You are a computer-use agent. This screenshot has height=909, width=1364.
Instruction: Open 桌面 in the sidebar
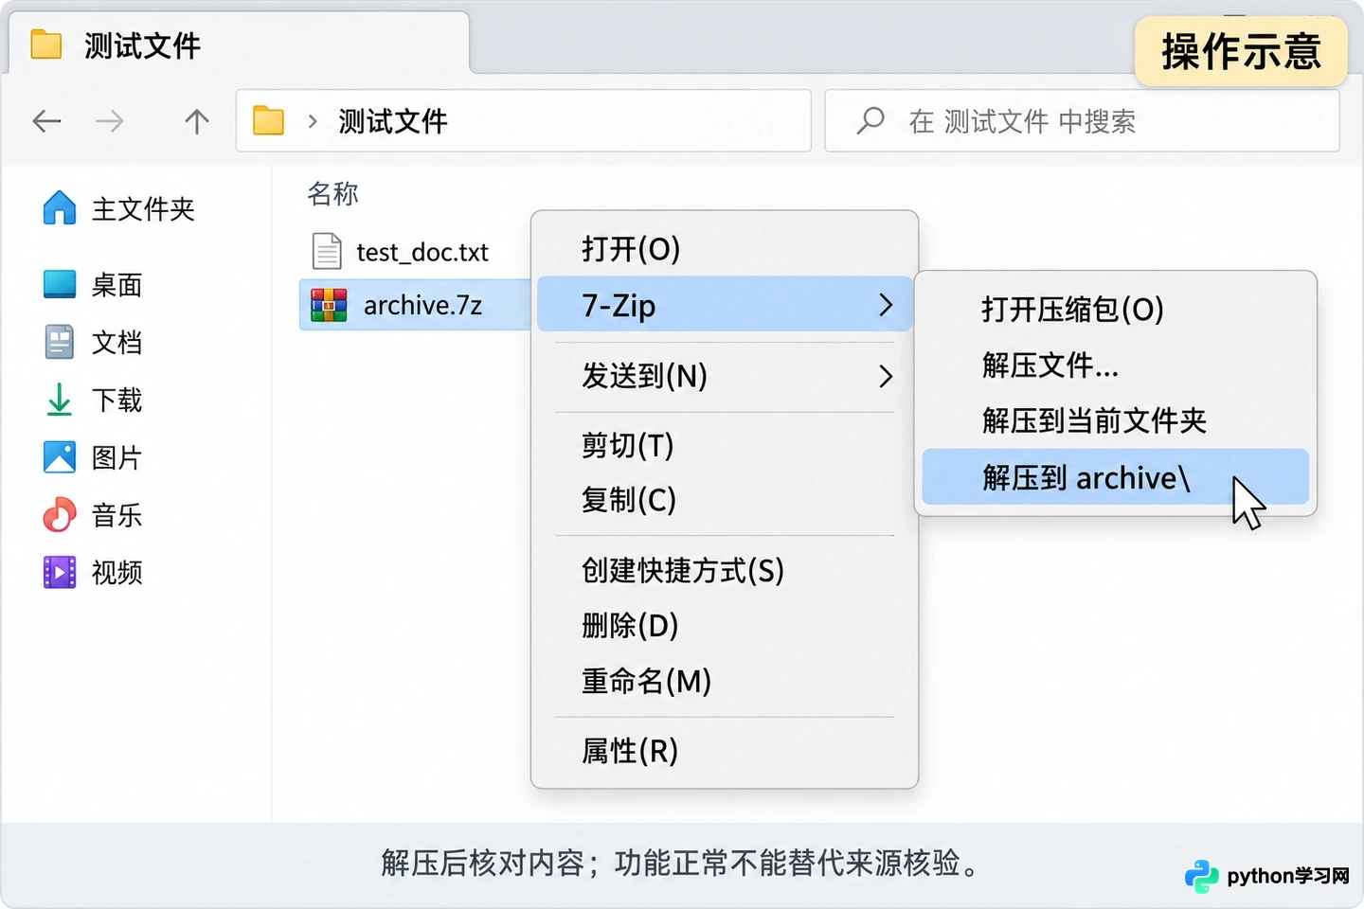click(x=117, y=284)
